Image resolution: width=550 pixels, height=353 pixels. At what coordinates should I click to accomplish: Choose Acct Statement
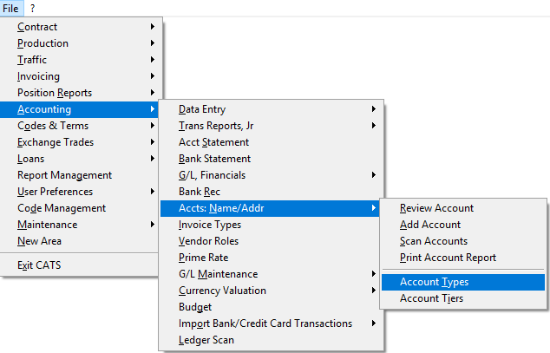click(x=271, y=142)
